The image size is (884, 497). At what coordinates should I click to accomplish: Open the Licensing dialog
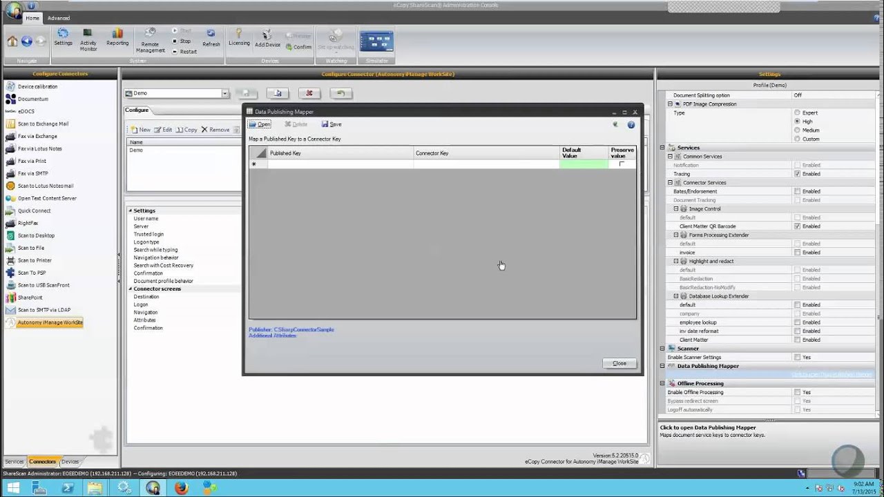pos(239,37)
